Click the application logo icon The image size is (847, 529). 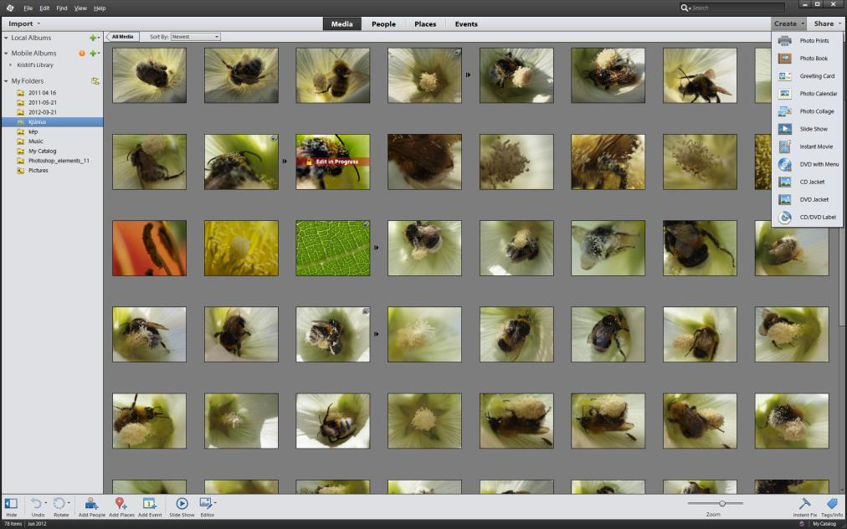pyautogui.click(x=10, y=8)
